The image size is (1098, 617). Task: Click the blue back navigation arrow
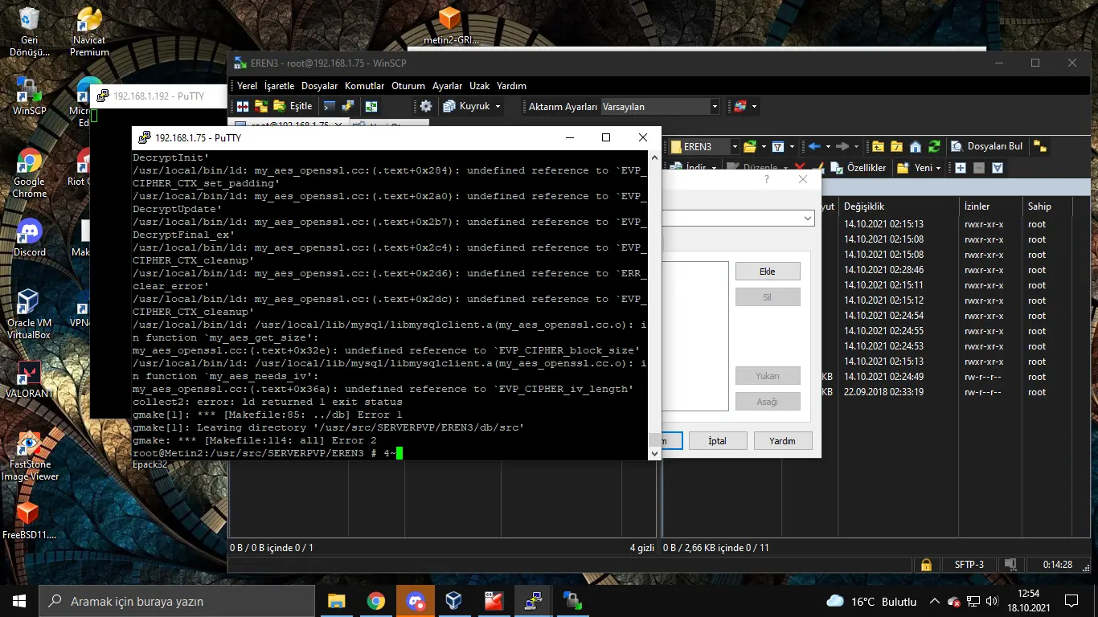click(813, 146)
